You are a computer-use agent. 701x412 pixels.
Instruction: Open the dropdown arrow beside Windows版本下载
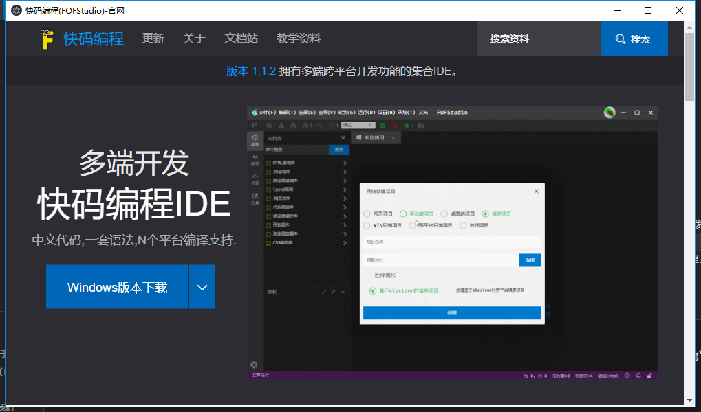(202, 287)
